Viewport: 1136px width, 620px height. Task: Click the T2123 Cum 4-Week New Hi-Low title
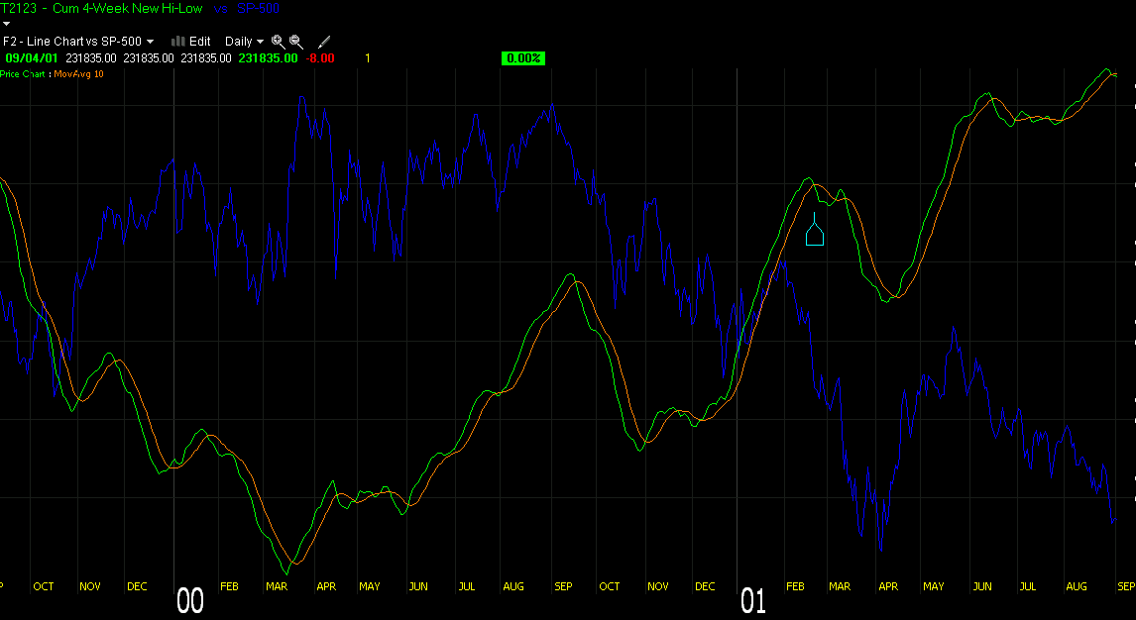[101, 9]
